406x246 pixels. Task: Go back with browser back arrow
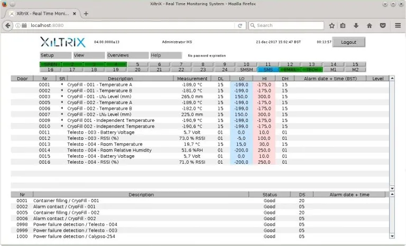(x=8, y=26)
